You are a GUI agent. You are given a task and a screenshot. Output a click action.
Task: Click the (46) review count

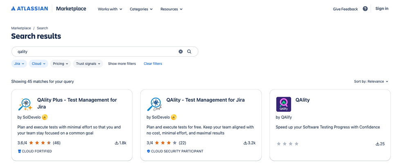[56, 143]
